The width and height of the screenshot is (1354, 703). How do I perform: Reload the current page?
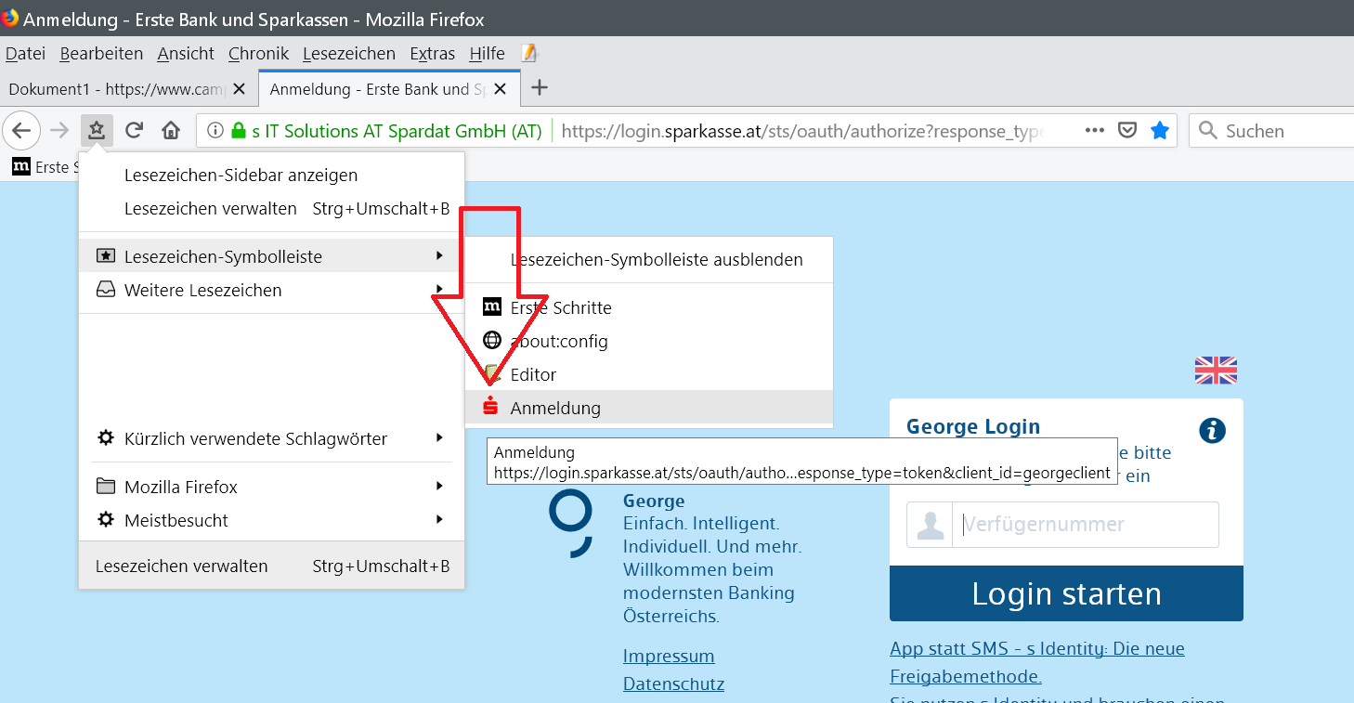(134, 131)
